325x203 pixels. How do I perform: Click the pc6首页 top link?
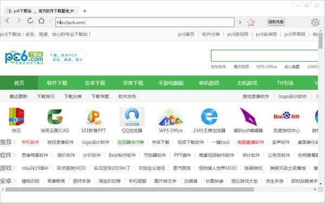[x=186, y=34]
